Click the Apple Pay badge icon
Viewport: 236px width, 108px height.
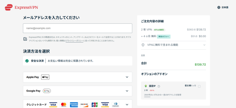(45, 77)
